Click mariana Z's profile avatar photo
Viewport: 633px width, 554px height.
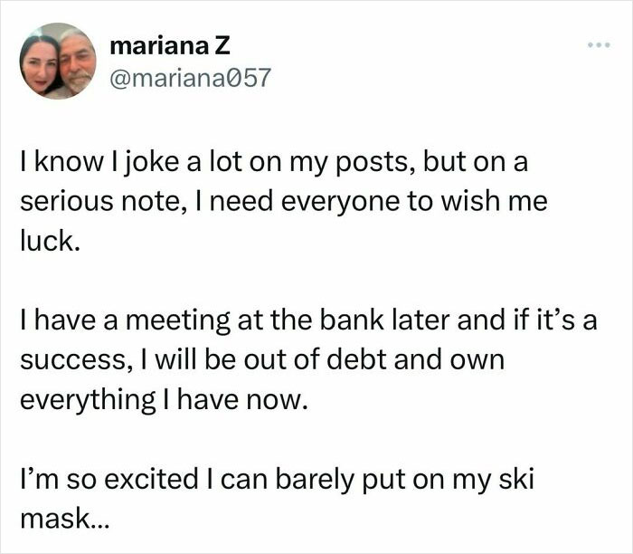tap(58, 61)
